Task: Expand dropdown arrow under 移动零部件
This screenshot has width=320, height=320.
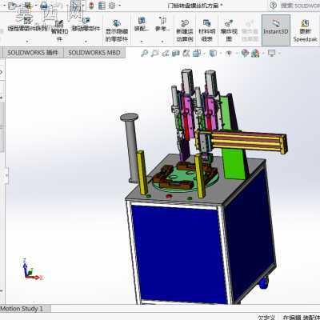Action: point(86,42)
